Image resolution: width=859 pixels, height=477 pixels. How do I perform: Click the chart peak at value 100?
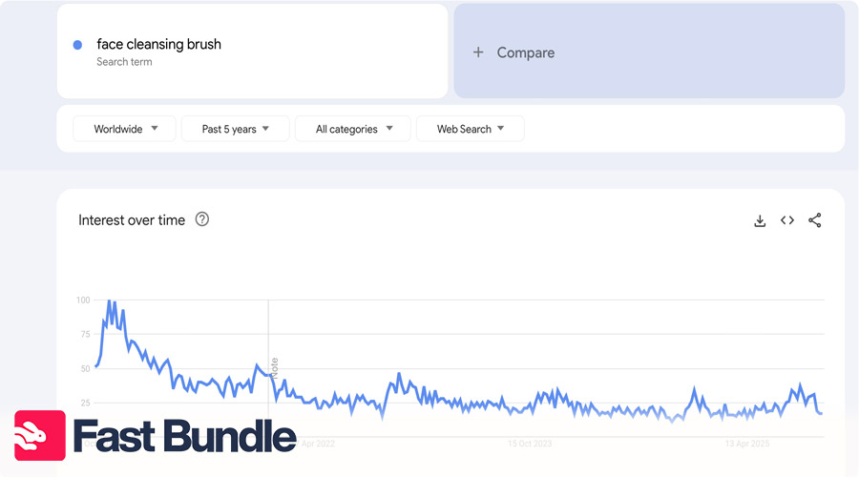point(111,301)
